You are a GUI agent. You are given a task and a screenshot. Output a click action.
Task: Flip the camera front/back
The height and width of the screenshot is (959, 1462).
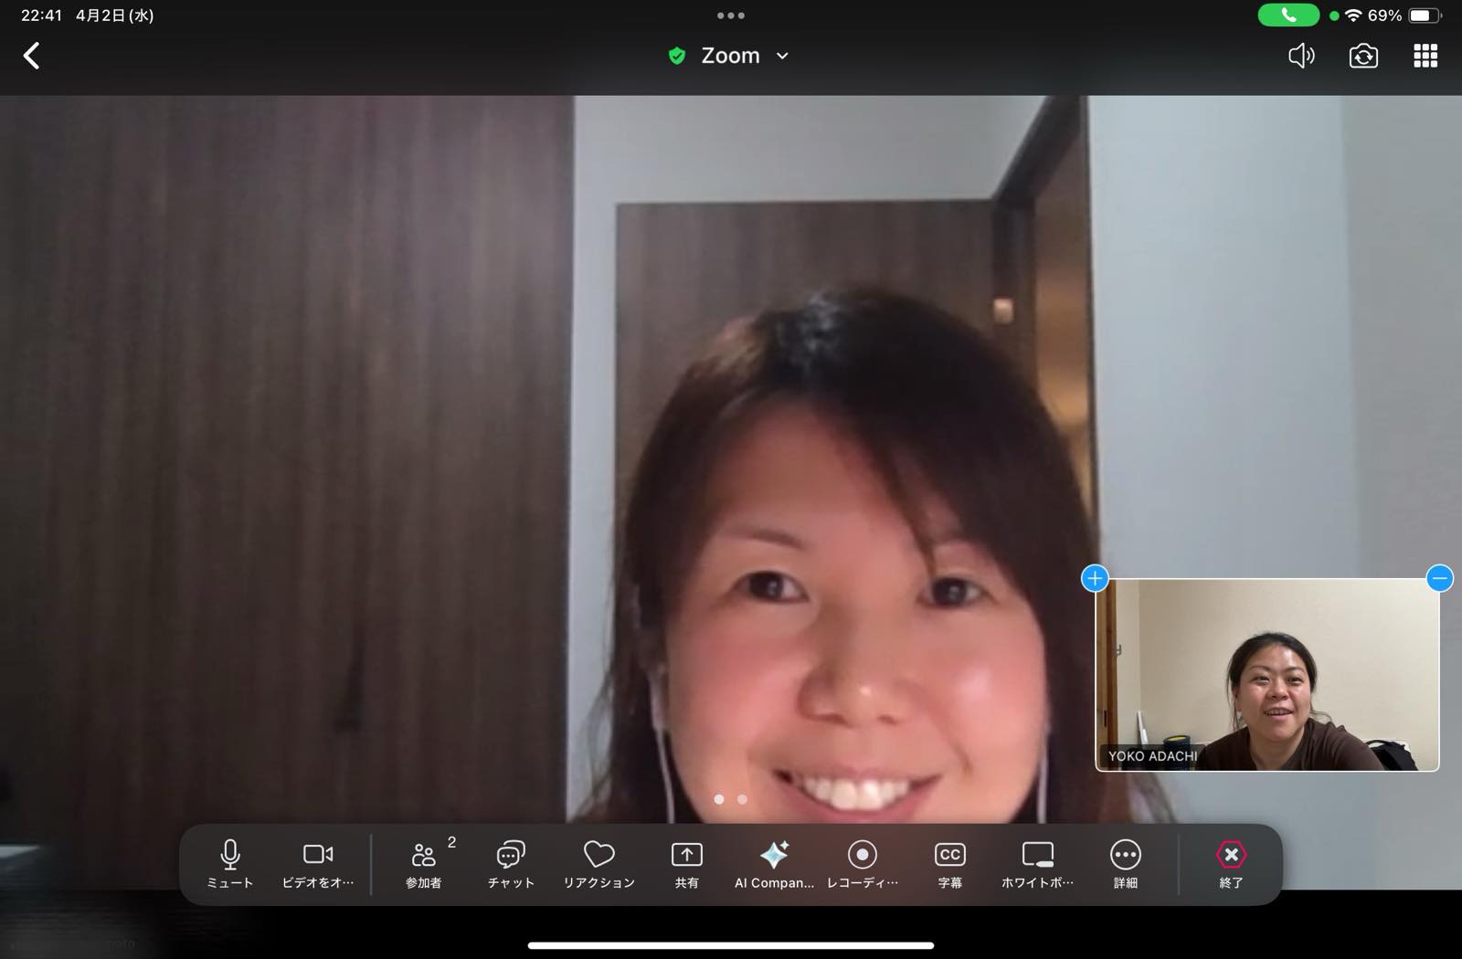tap(1362, 56)
